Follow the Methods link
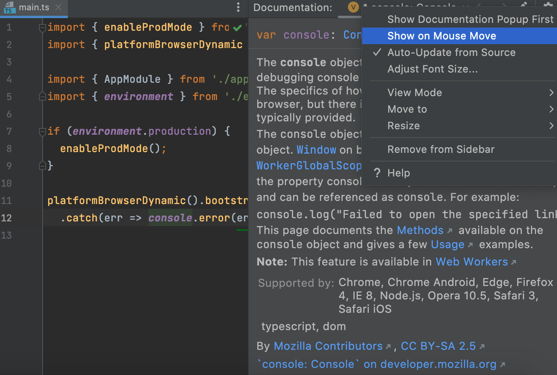Screen dimensions: 557x375 (420, 230)
